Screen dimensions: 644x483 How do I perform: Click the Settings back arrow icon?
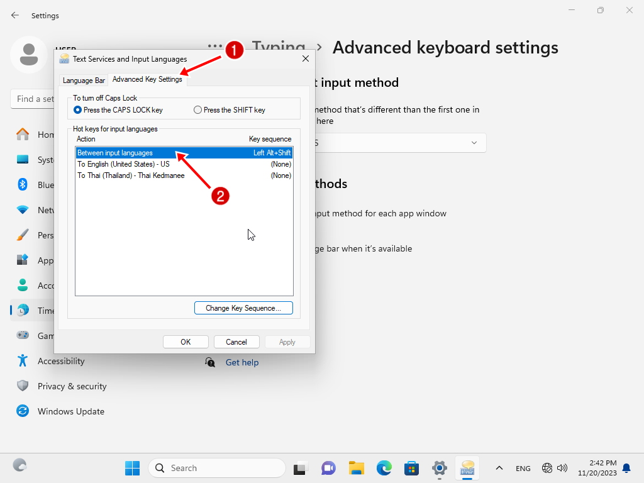point(15,15)
